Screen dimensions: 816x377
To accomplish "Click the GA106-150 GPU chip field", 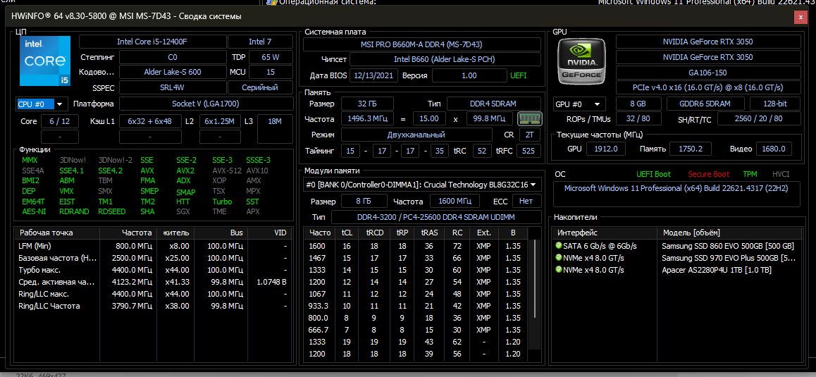I will point(707,73).
